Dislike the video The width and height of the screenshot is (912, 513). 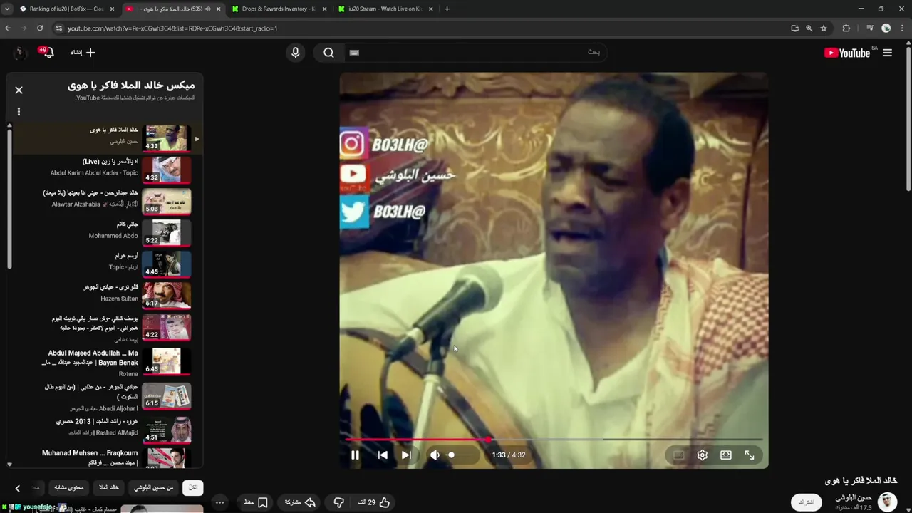point(338,502)
